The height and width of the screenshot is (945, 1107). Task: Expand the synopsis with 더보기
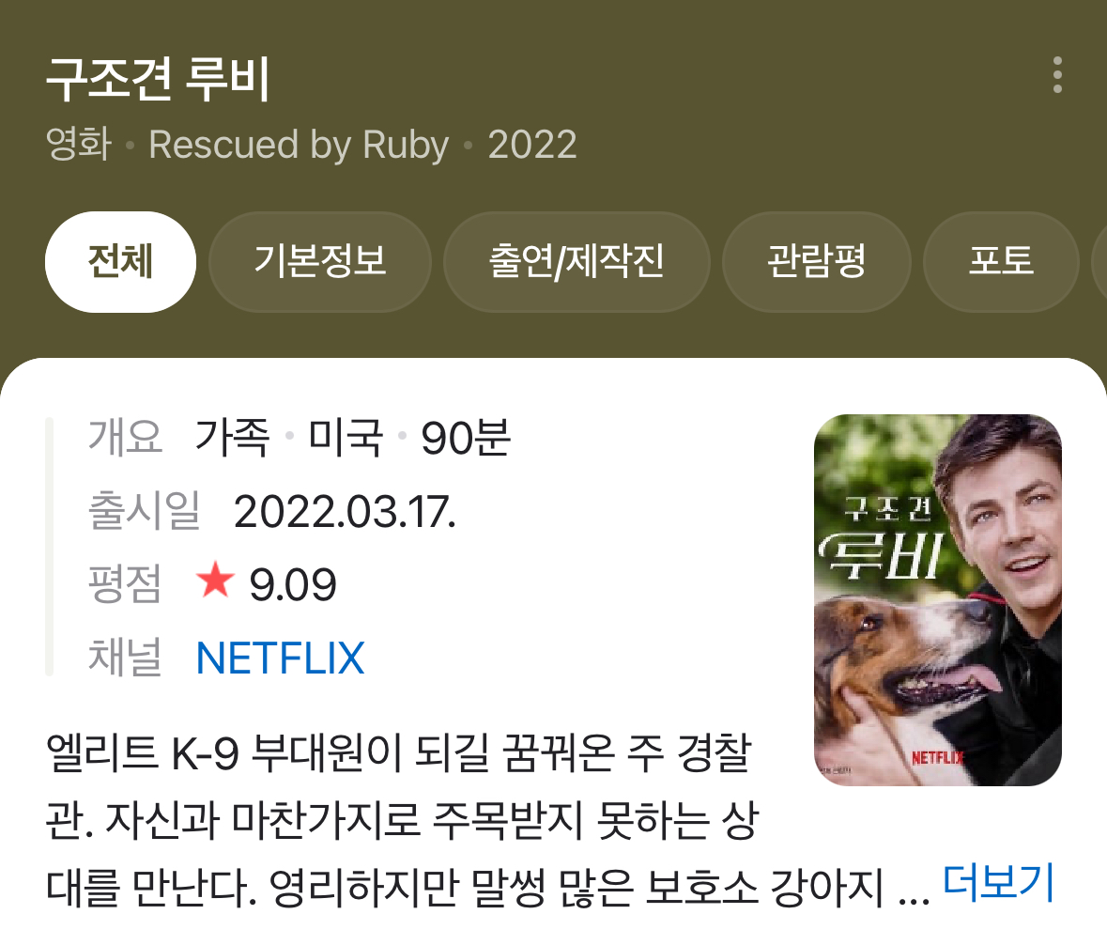[x=998, y=882]
